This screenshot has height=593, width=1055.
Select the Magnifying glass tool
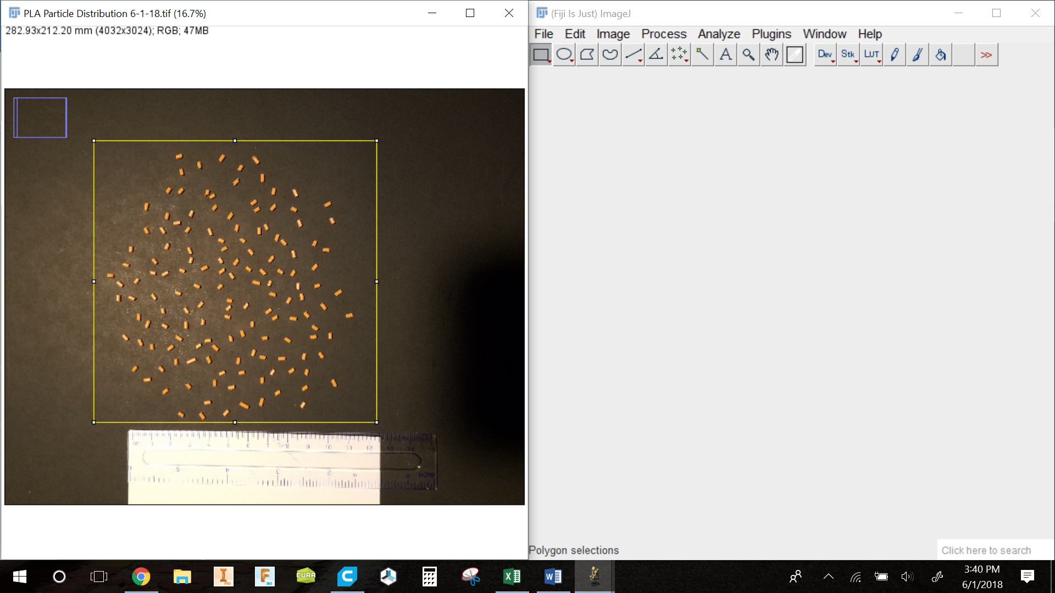click(748, 54)
